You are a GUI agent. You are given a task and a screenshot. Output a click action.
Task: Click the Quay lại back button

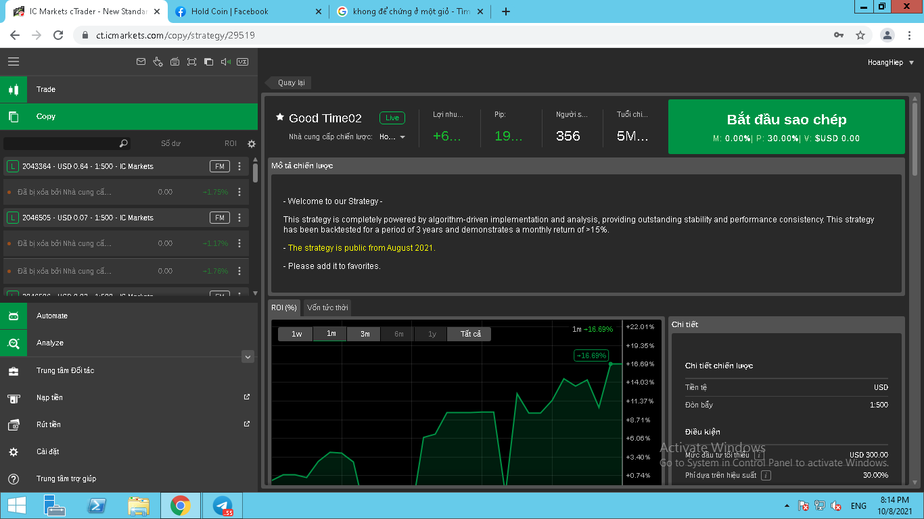[x=290, y=82]
